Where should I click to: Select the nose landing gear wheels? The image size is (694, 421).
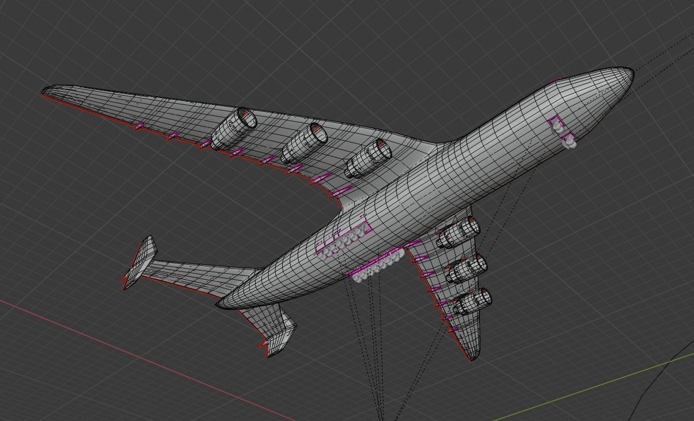(564, 134)
